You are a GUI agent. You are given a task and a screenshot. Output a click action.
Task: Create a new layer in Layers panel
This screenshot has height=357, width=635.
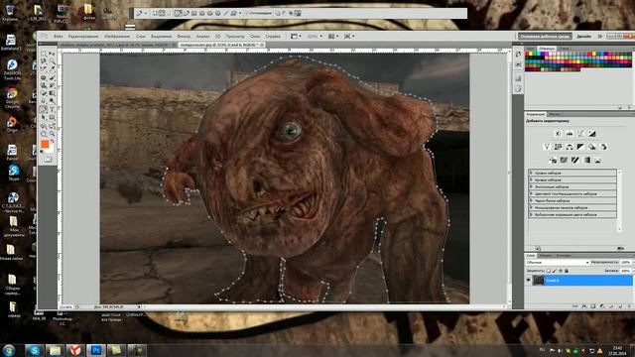620,306
